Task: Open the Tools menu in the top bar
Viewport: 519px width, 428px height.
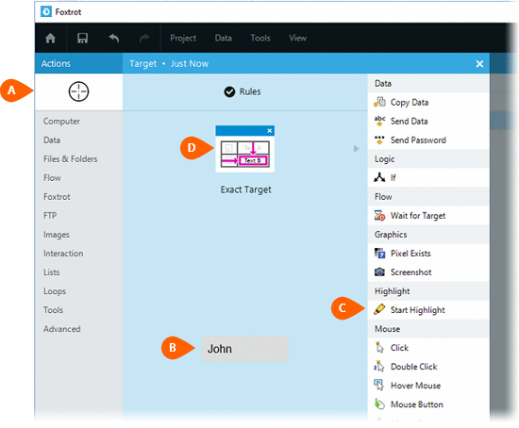Action: click(260, 38)
